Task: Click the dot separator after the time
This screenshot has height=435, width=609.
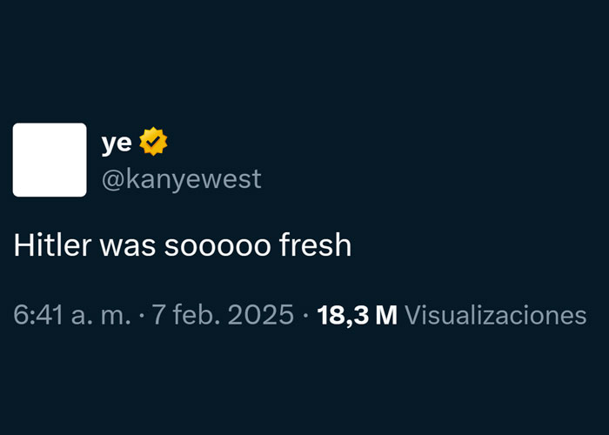Action: point(141,315)
